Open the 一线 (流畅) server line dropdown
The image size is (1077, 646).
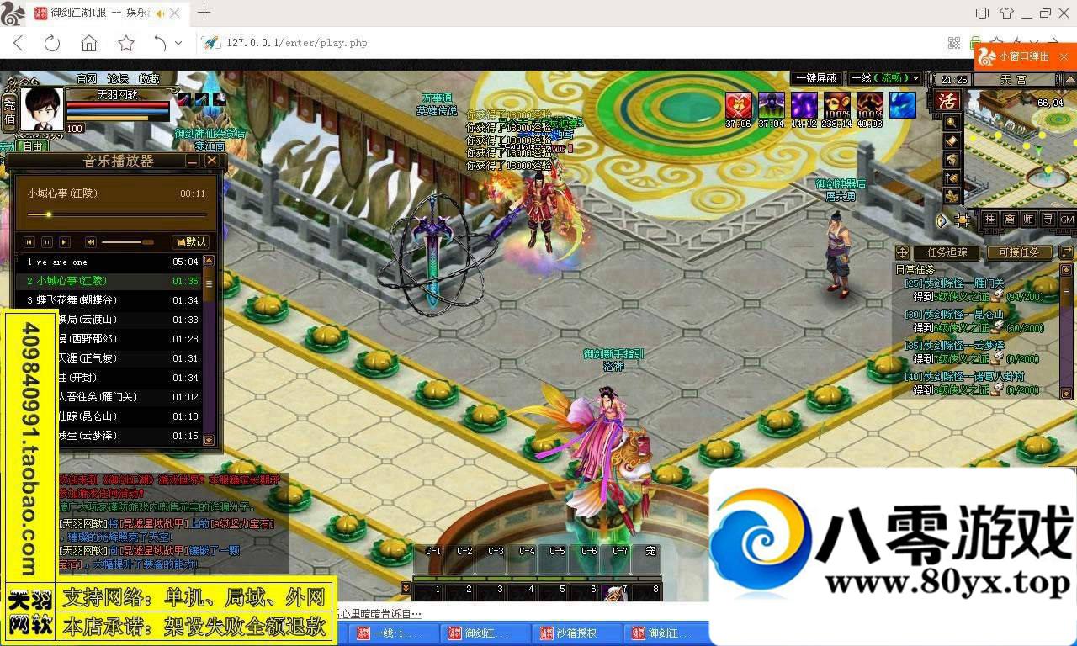884,78
